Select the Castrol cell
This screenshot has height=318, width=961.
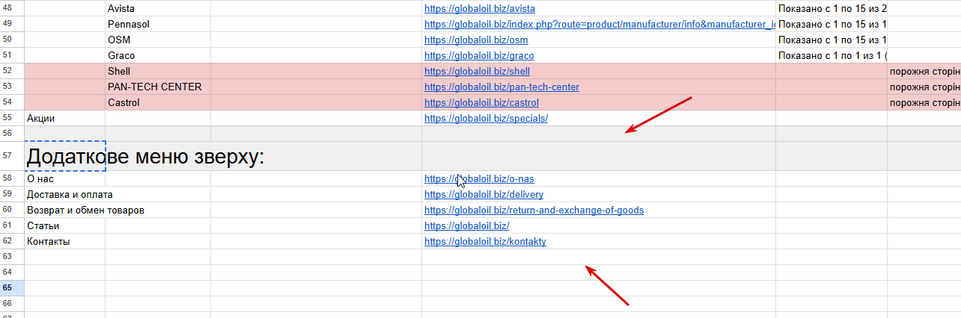[158, 102]
